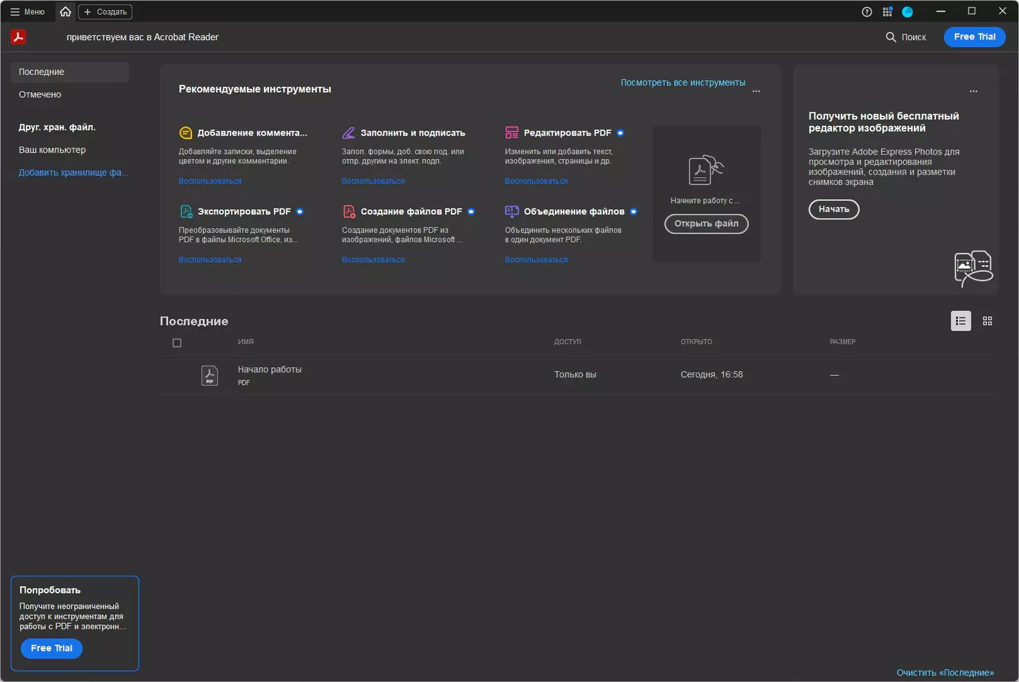
Task: Click Создание файлов PDF tool title
Action: click(x=411, y=211)
